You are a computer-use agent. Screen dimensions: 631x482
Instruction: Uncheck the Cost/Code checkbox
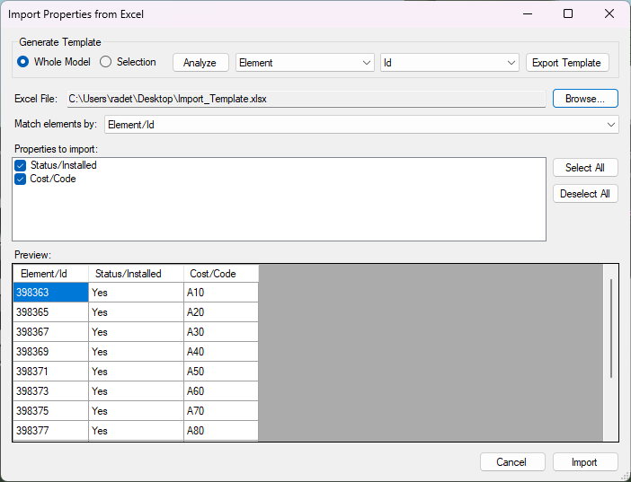pos(20,179)
